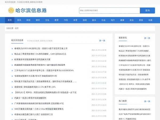160x120 pixels.
Task: Click 换一换 in the 最新资讯 panel
Action: point(147,38)
